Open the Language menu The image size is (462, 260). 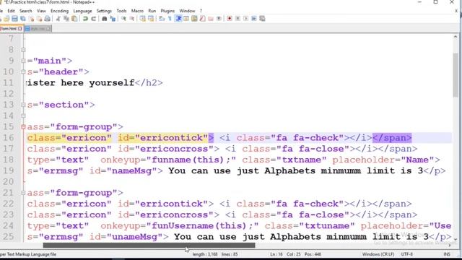82,11
